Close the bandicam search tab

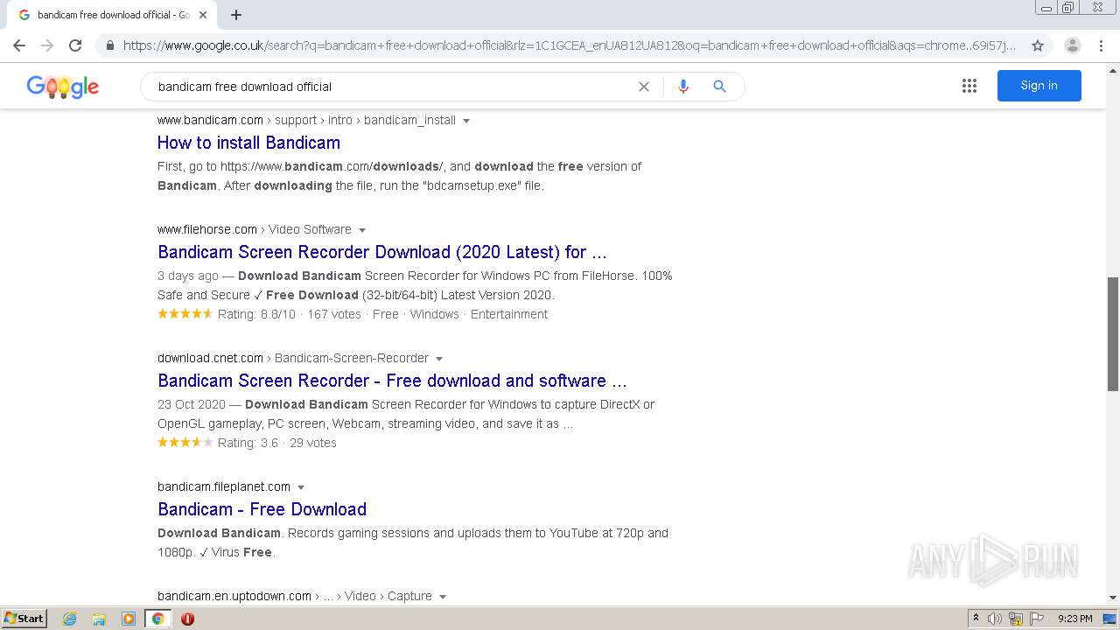click(x=203, y=15)
